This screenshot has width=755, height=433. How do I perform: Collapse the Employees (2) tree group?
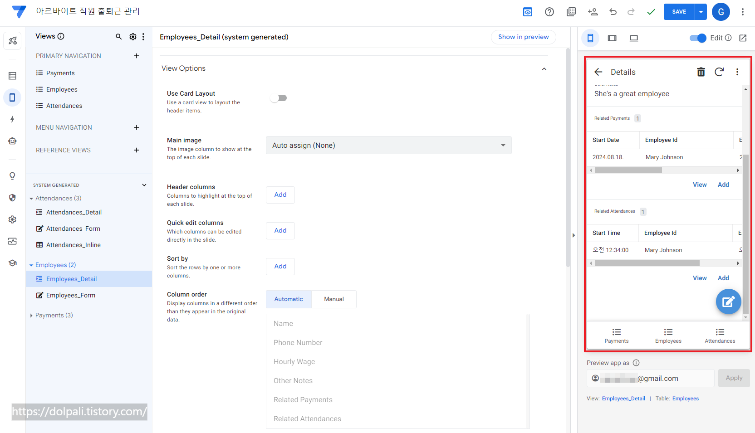coord(31,265)
